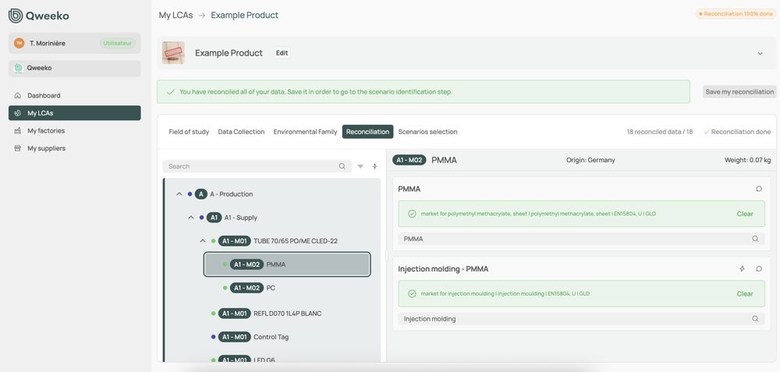Click the Dashboard home icon
780x372 pixels.
[17, 95]
